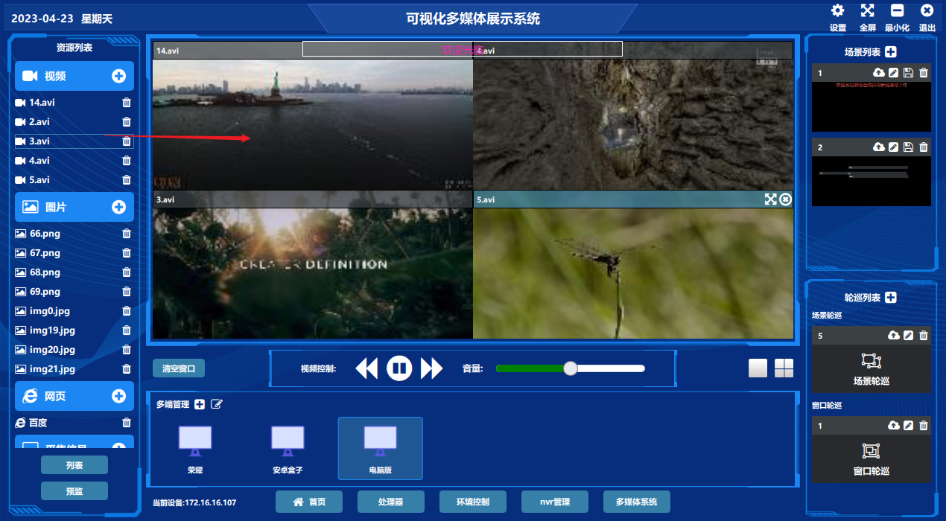Screen dimensions: 946x521
Task: Open the nvr管理 tab
Action: [555, 502]
